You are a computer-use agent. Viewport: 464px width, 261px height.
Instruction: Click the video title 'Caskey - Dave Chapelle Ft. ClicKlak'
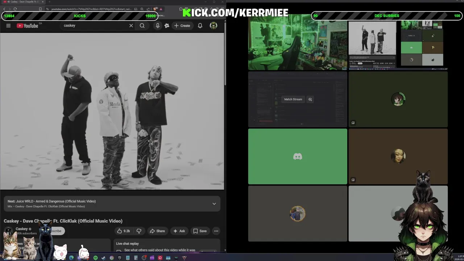(63, 221)
